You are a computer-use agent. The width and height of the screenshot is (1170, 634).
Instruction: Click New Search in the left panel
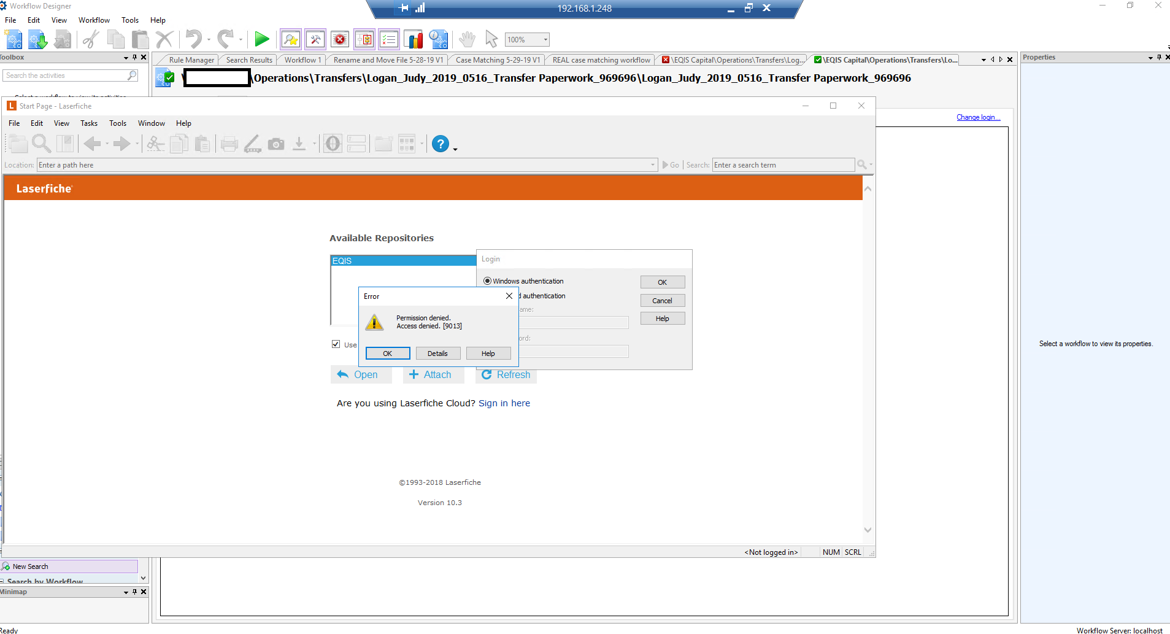pos(70,566)
